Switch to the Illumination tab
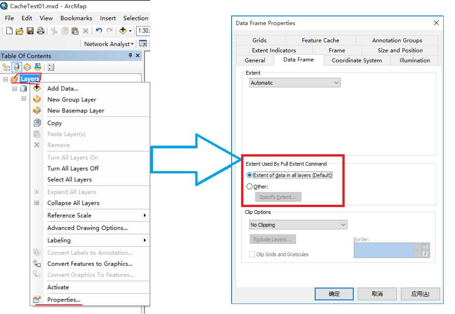Image resolution: width=455 pixels, height=314 pixels. (x=415, y=61)
